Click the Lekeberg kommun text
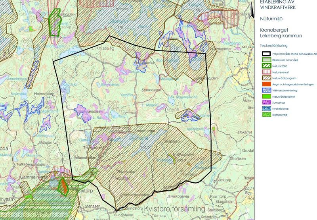 [281, 36]
